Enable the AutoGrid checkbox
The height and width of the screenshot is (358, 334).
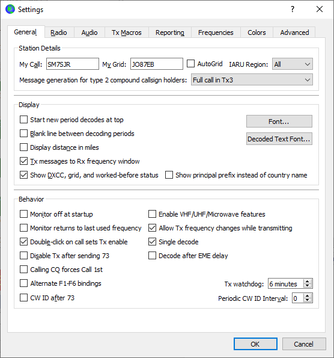tap(190, 63)
